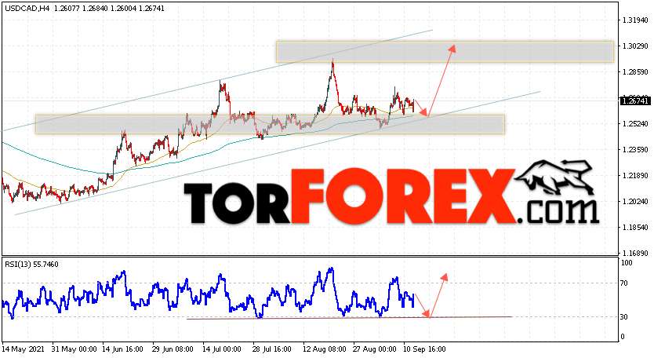Image resolution: width=654 pixels, height=358 pixels.
Task: Select the 1.21890 price axis label
Action: click(x=635, y=175)
